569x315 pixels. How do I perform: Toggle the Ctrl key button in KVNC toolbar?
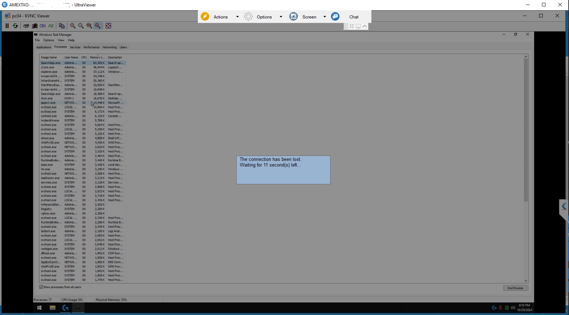point(43,26)
